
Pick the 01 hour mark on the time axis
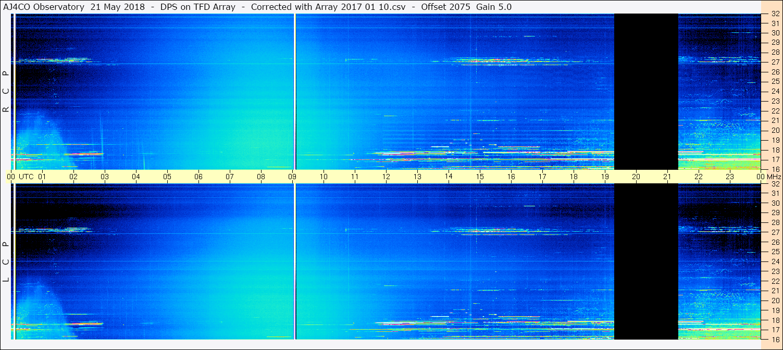(x=42, y=177)
